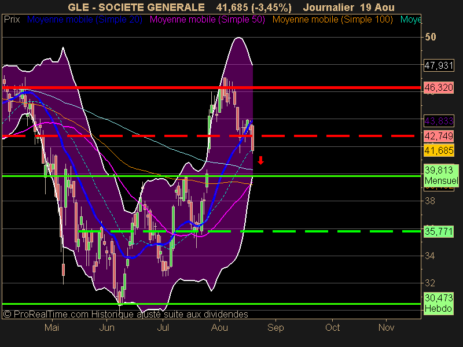The height and width of the screenshot is (347, 463).
Task: Click the 38 tick on price axis
Action: (x=430, y=201)
